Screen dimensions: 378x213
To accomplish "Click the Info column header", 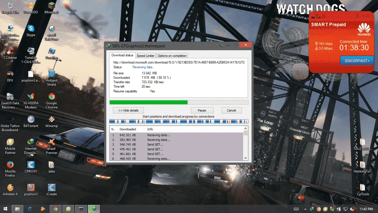I will tap(150, 129).
